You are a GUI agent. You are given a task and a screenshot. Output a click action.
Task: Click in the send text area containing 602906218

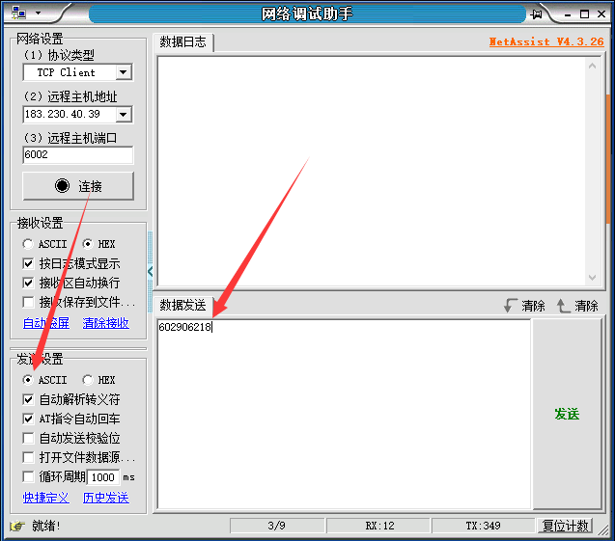(x=344, y=414)
